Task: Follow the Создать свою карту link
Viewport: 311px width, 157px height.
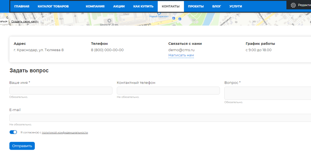Action: pos(25,21)
